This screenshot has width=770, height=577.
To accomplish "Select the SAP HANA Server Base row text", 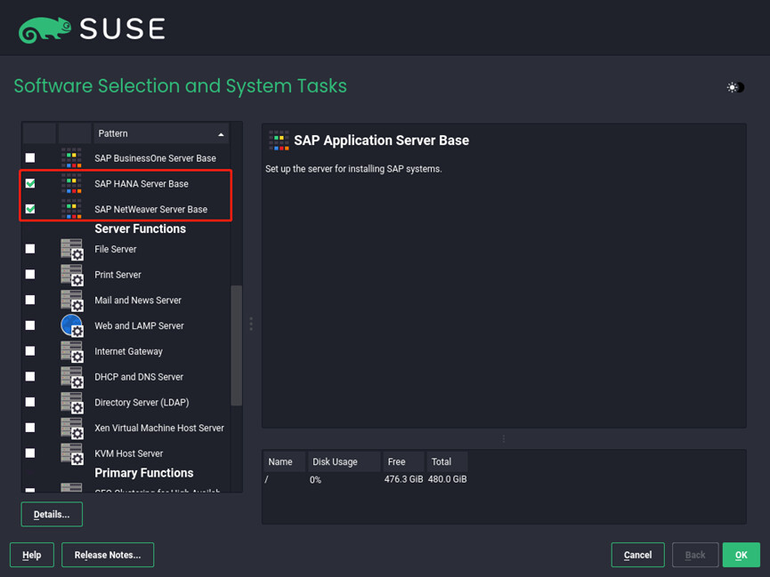I will coord(142,183).
